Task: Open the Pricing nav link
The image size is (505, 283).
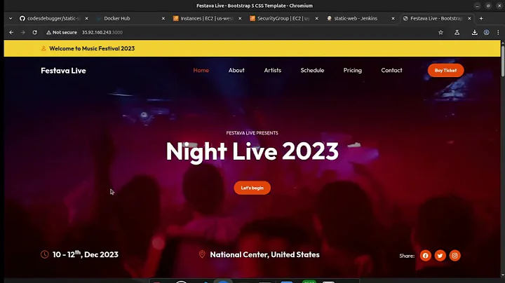Action: [353, 70]
